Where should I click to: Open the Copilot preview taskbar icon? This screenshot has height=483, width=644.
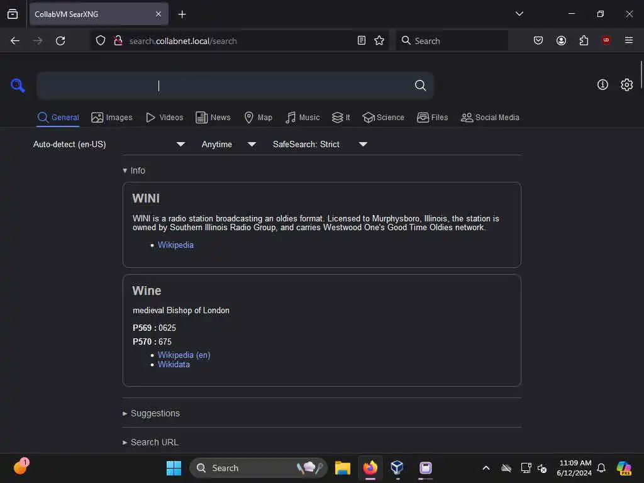(624, 468)
